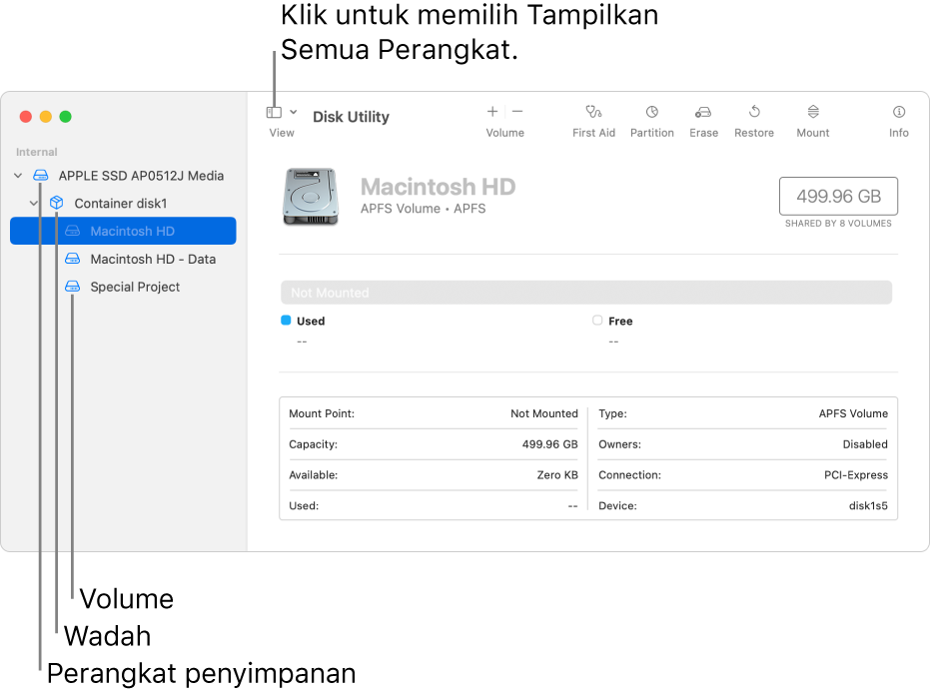Image resolution: width=930 pixels, height=696 pixels.
Task: Click the Info toolbar label
Action: pos(899,133)
